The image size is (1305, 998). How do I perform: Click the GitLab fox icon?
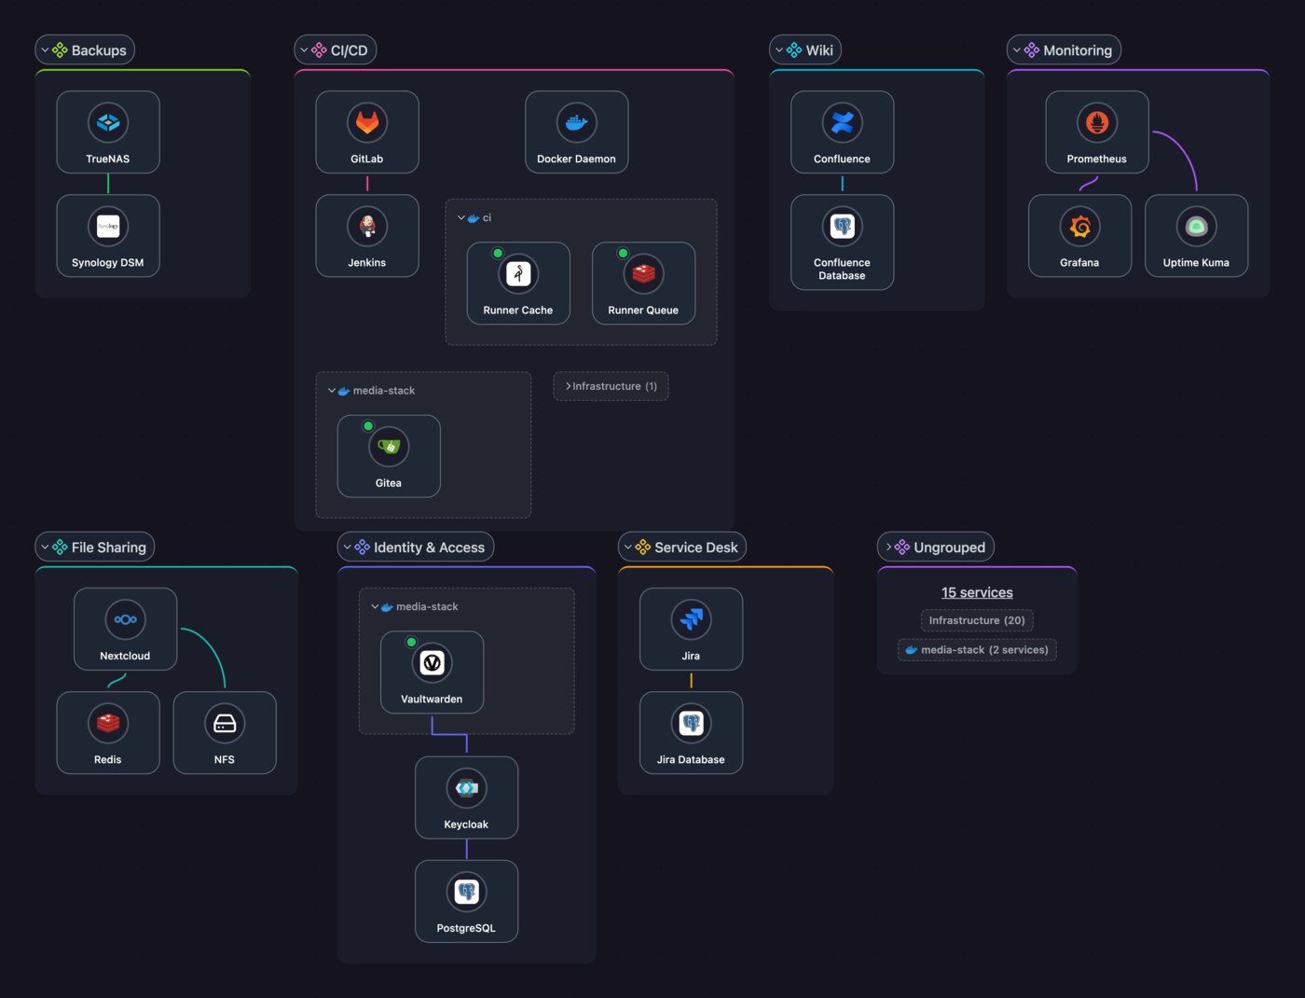pos(367,122)
